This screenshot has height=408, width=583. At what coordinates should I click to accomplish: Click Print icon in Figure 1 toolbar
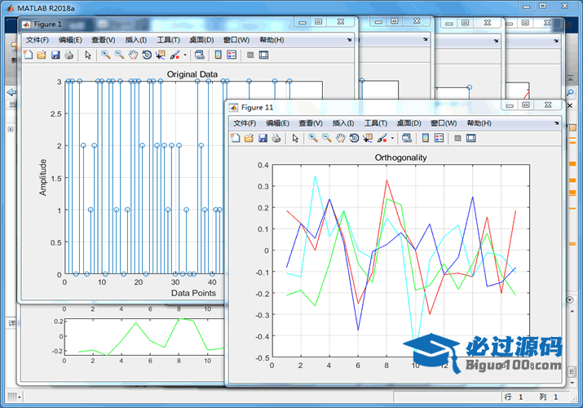pyautogui.click(x=68, y=55)
